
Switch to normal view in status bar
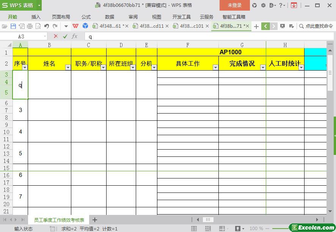194,229
